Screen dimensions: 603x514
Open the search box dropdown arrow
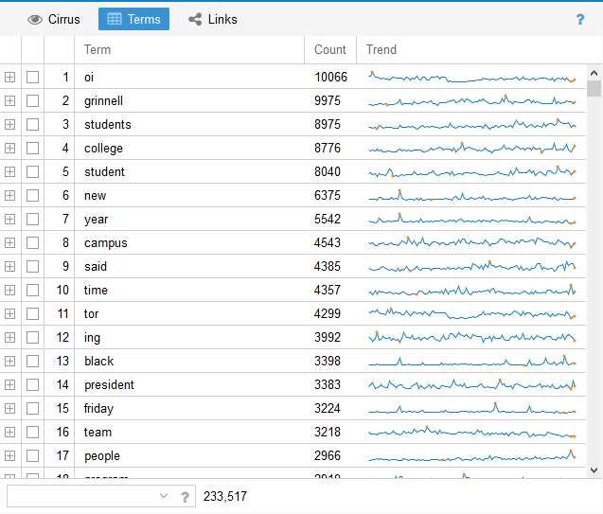tap(164, 496)
